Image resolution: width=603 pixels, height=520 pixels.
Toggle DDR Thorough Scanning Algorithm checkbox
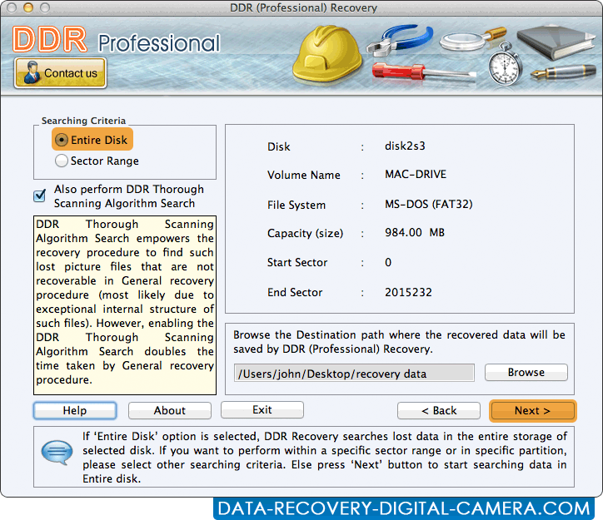click(x=40, y=196)
